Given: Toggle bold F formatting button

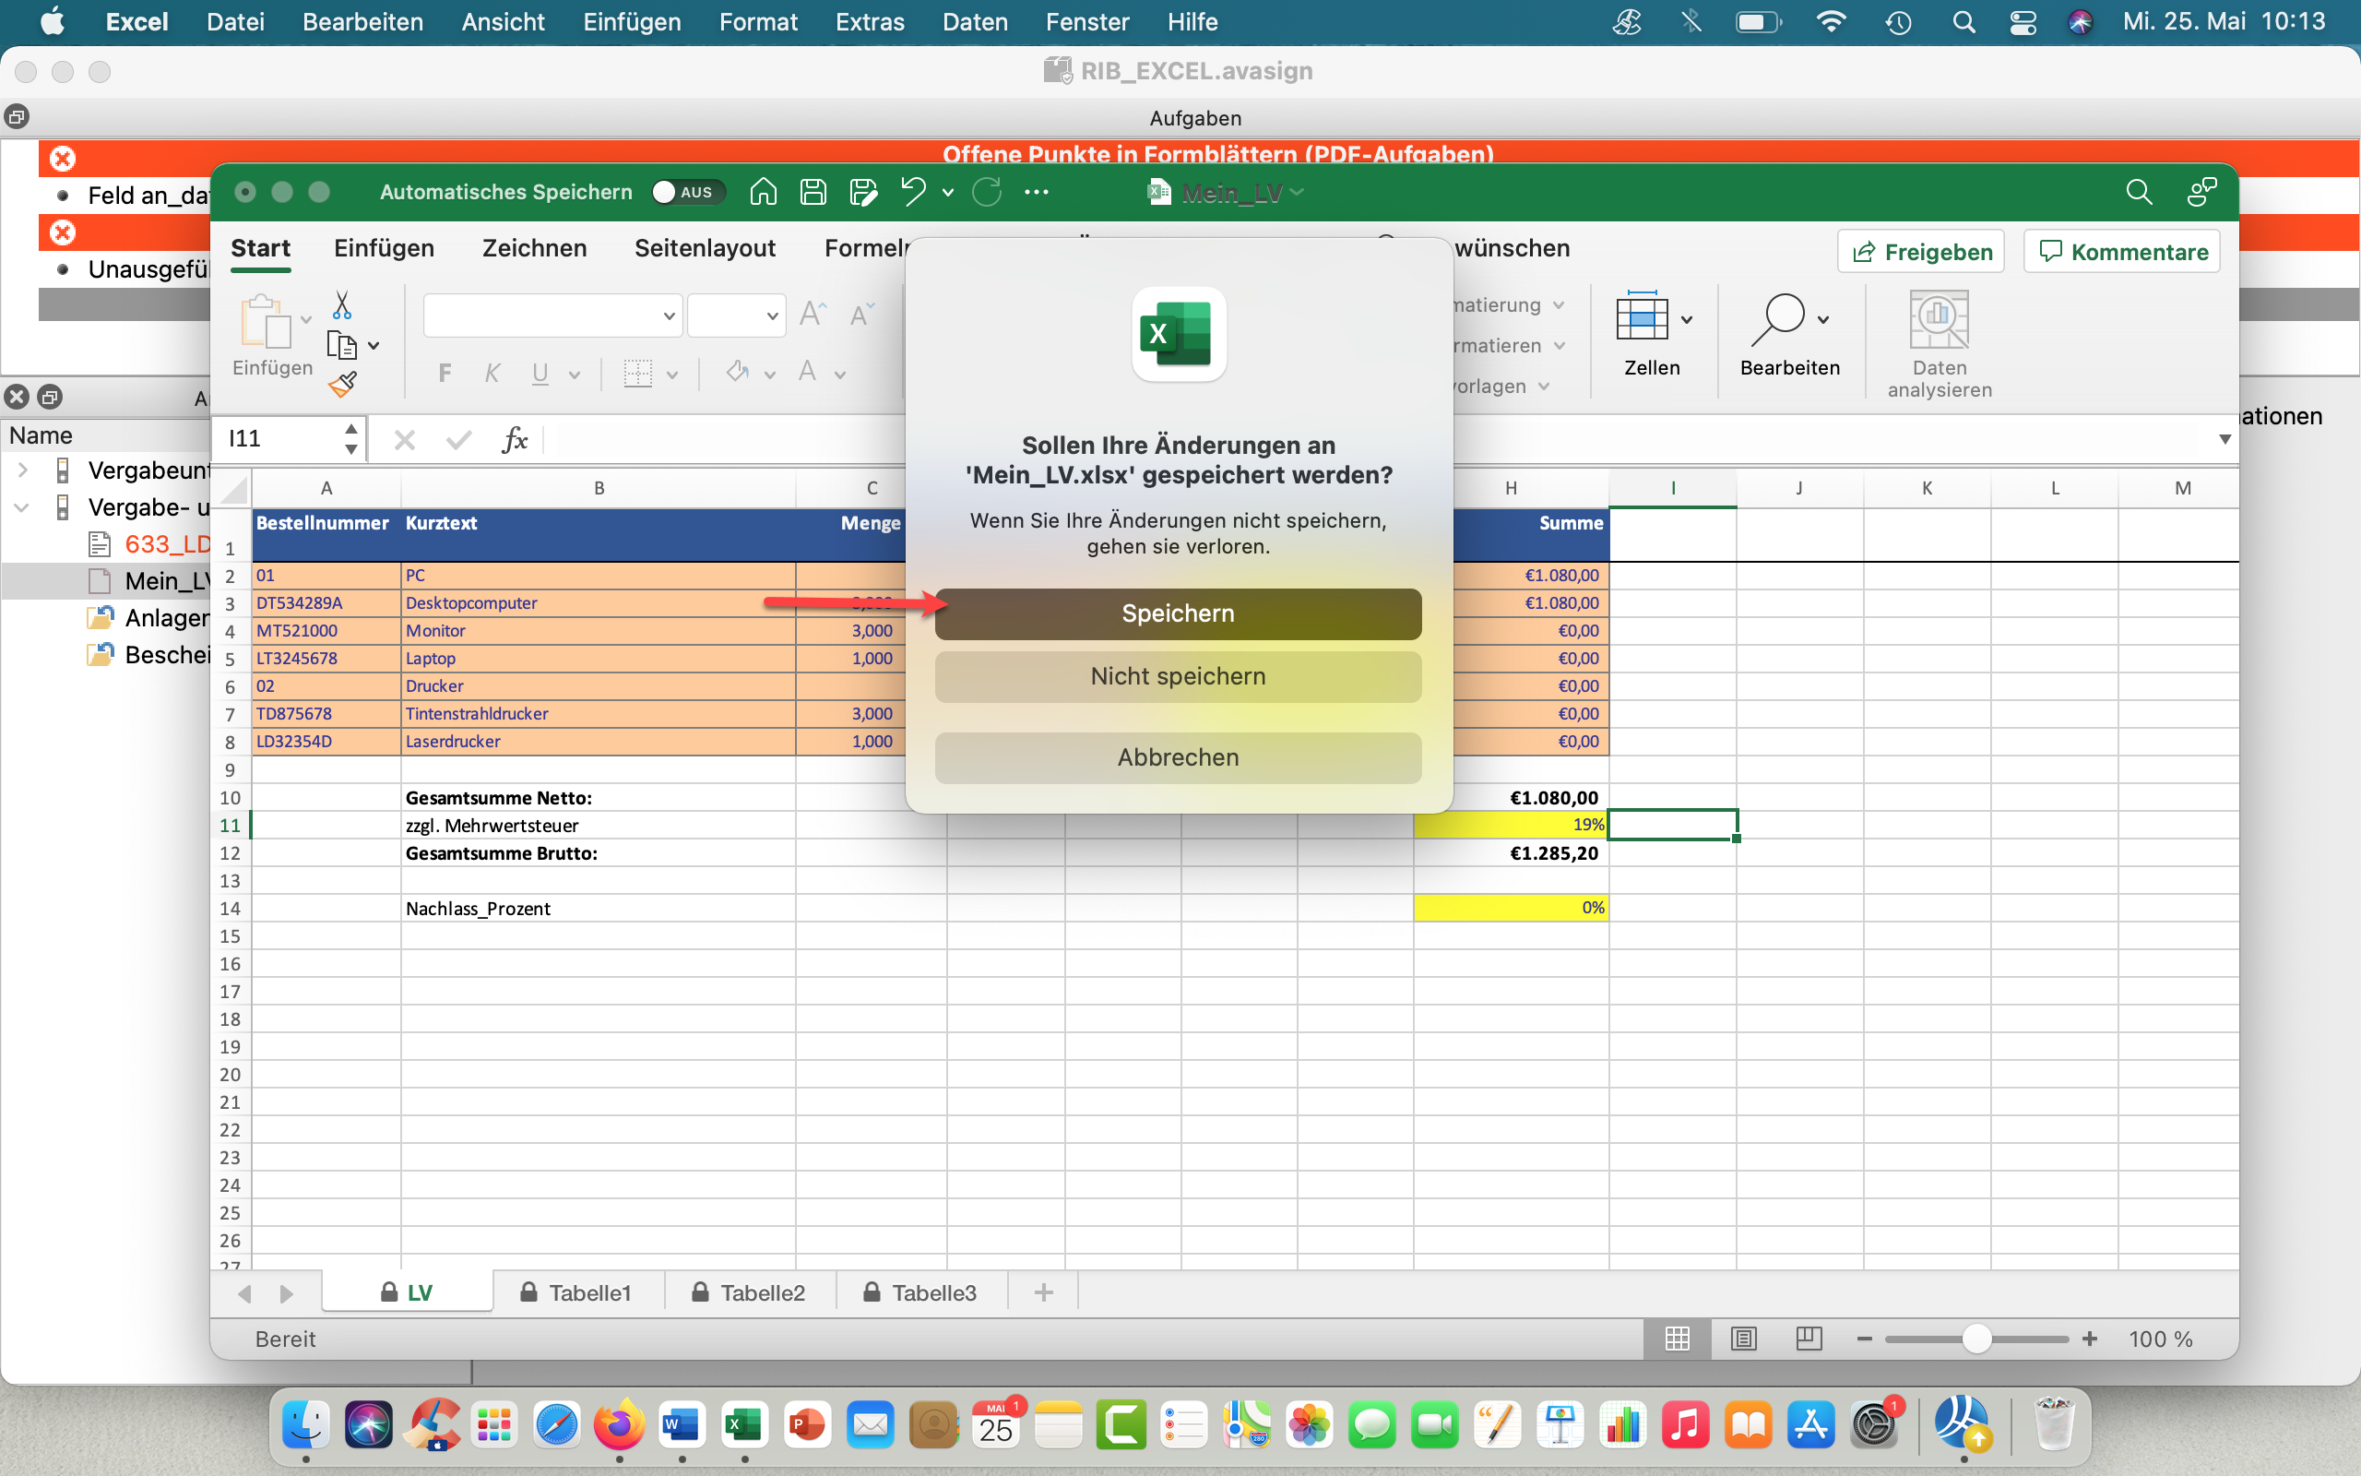Looking at the screenshot, I should 445,373.
